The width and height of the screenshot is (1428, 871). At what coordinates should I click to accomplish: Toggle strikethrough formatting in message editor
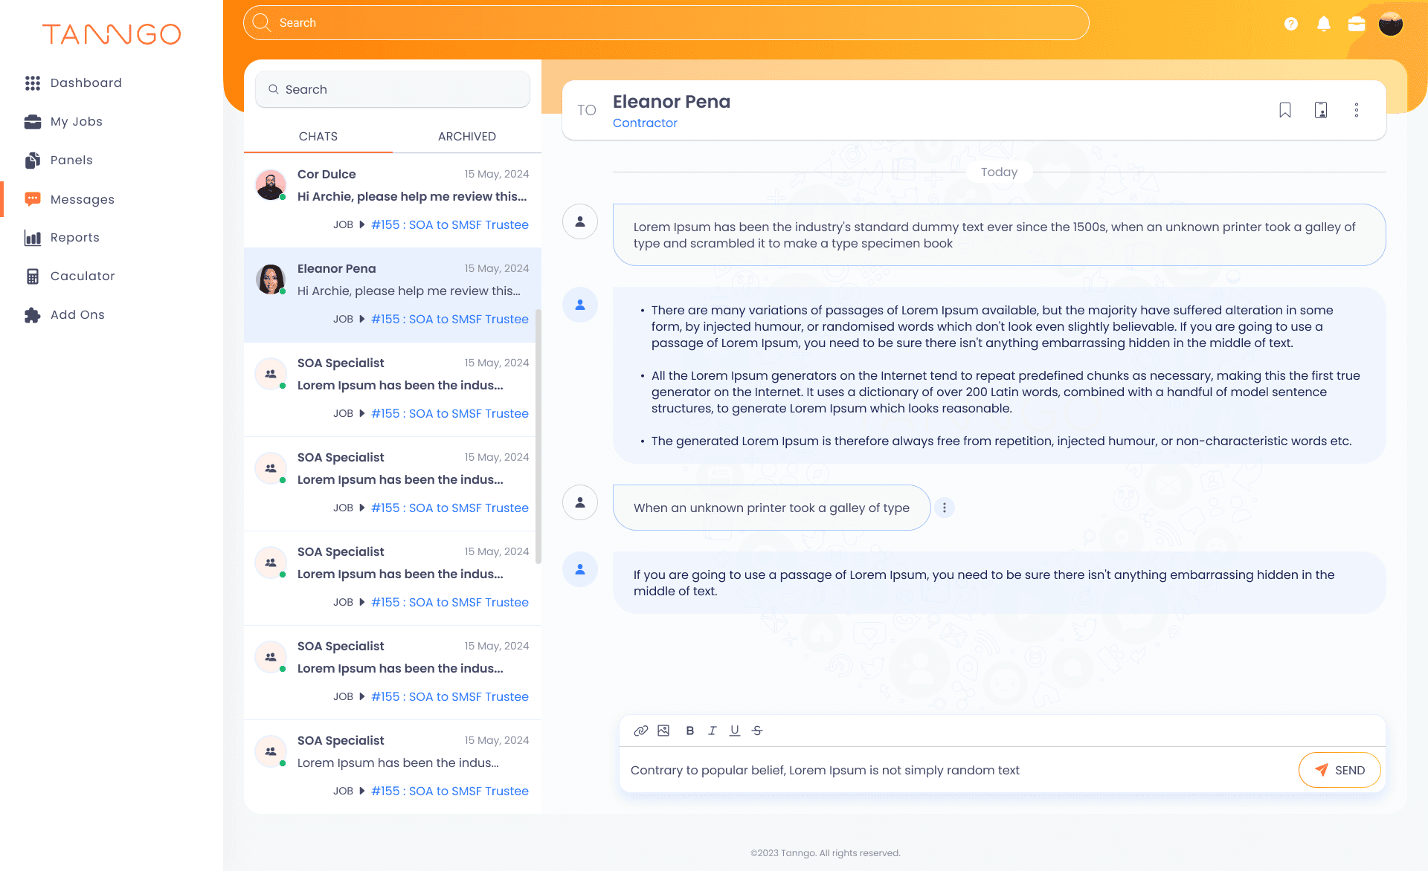[757, 731]
